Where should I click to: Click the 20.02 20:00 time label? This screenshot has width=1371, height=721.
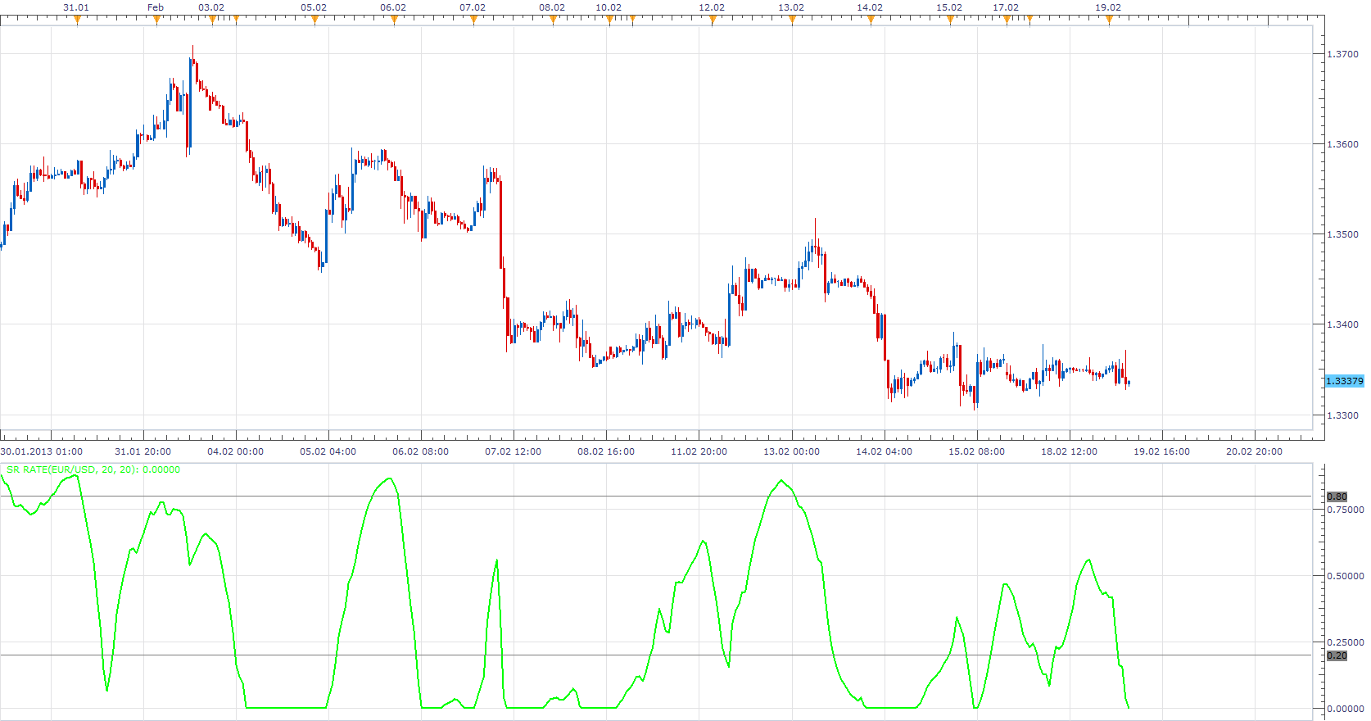click(1255, 451)
